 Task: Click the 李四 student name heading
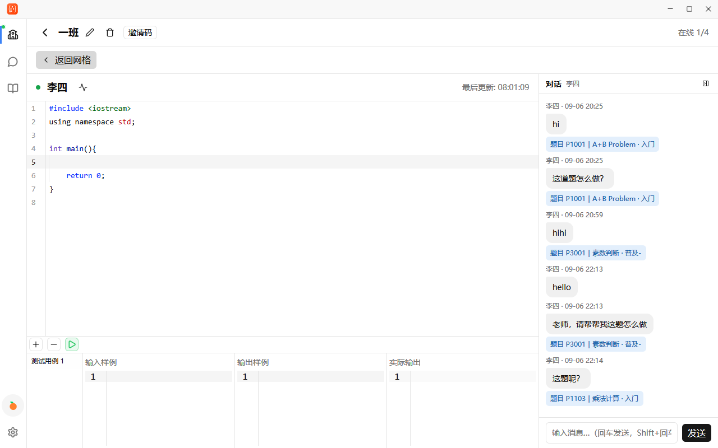tap(57, 87)
